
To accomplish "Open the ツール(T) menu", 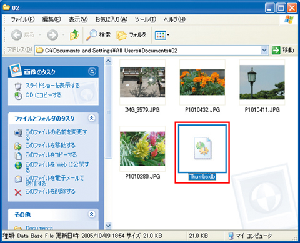I will pyautogui.click(x=146, y=20).
